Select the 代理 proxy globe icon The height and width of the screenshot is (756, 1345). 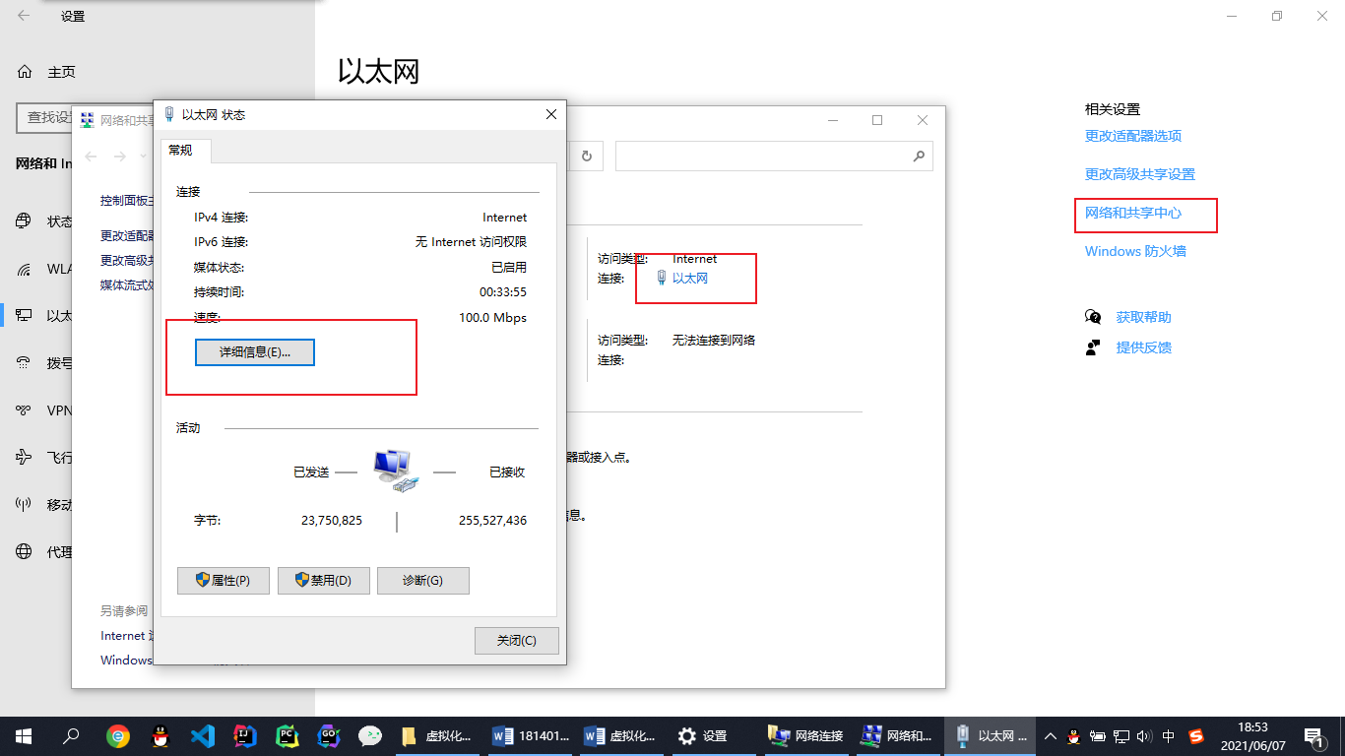pos(24,552)
